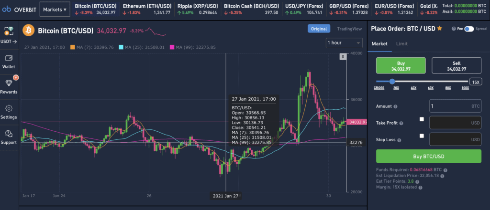Select Bitcoin (BTC/USD) in ticker bar
490x210 pixels.
(x=95, y=10)
